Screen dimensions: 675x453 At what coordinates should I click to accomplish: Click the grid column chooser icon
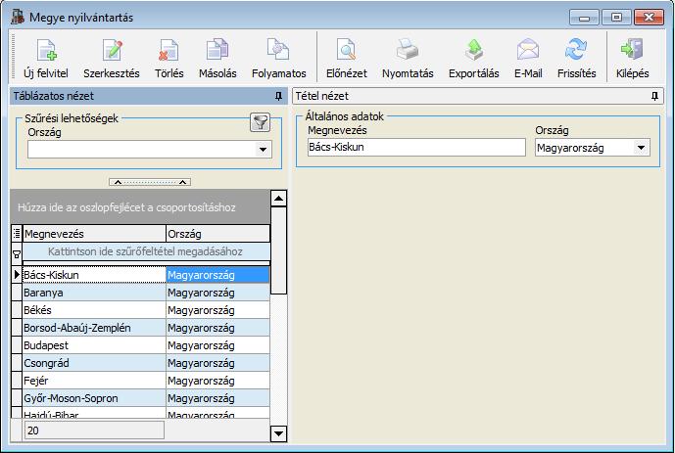click(x=17, y=234)
